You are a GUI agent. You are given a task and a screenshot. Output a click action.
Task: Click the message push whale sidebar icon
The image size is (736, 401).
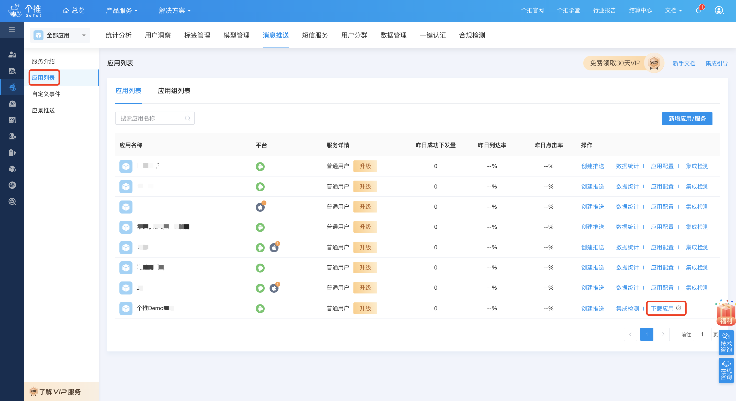click(x=12, y=87)
